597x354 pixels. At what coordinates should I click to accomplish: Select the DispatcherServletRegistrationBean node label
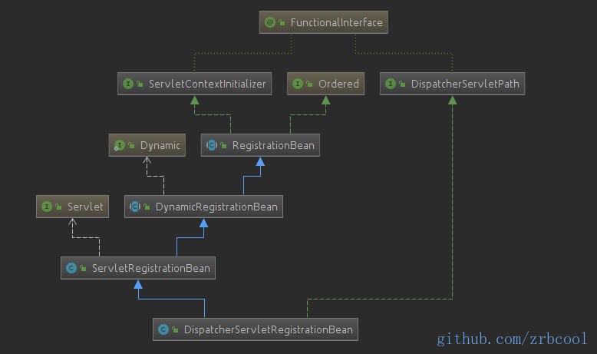(x=268, y=329)
